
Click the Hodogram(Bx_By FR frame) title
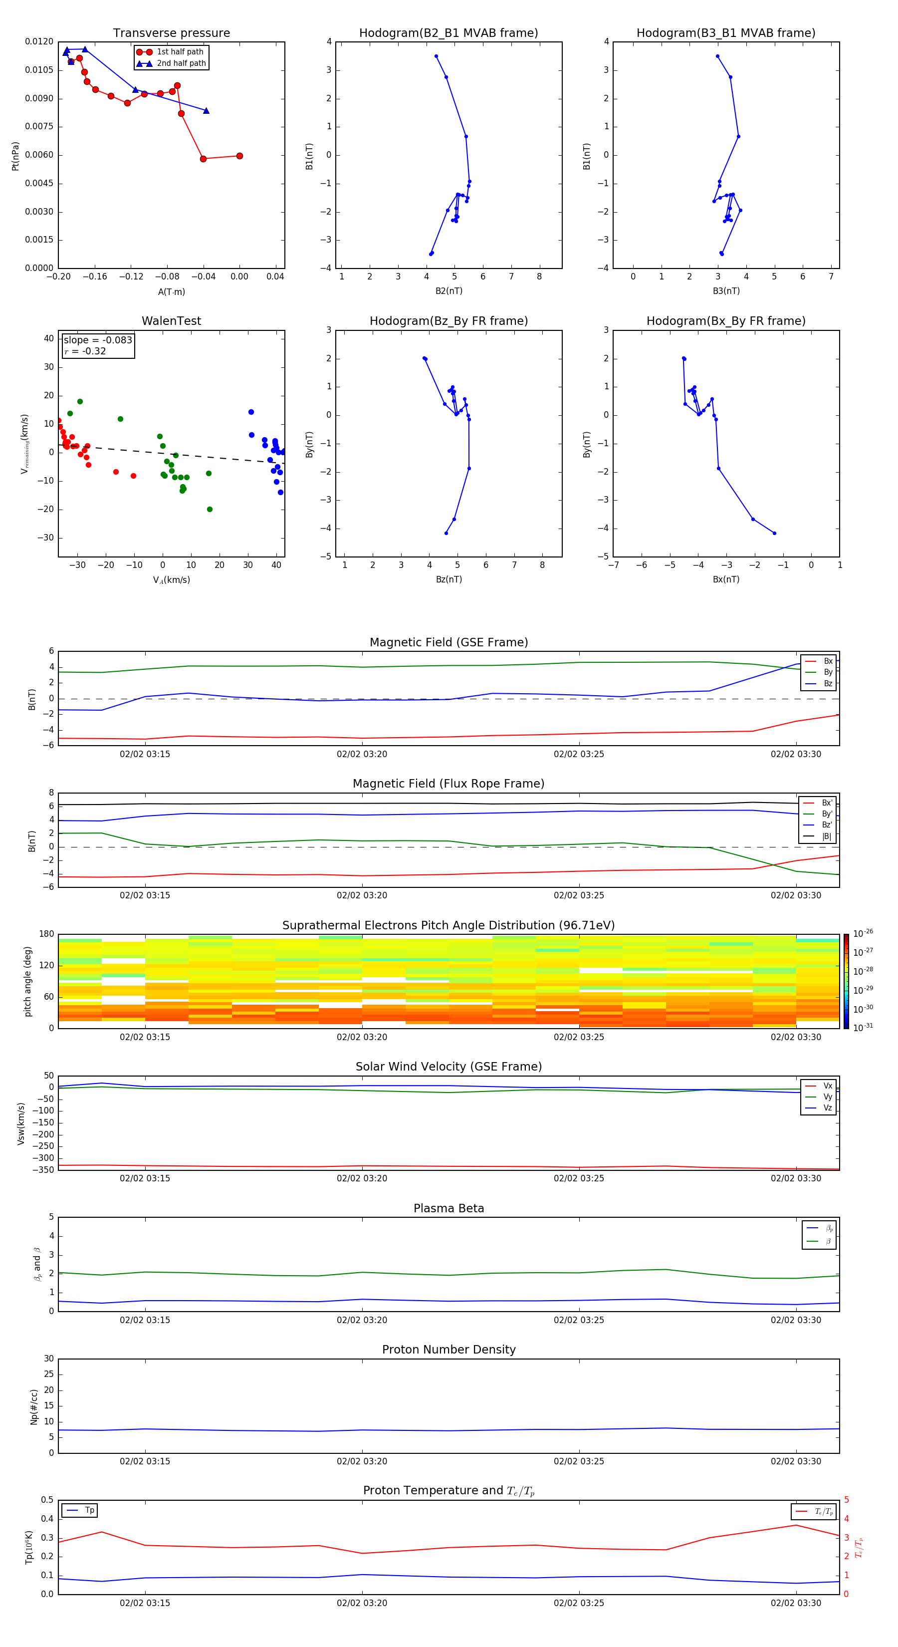click(725, 321)
